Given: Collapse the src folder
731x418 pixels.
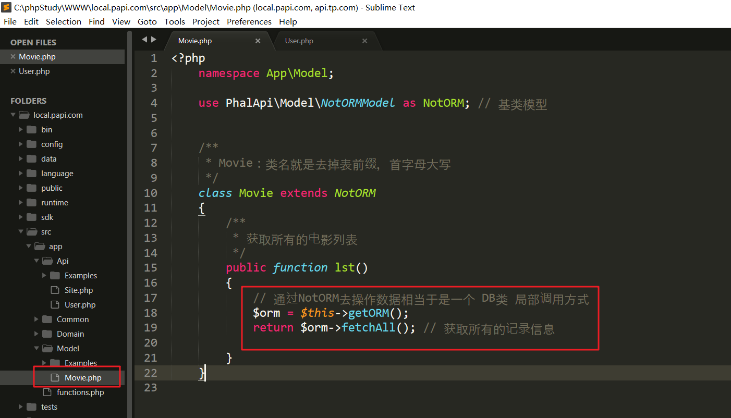Looking at the screenshot, I should [x=21, y=232].
